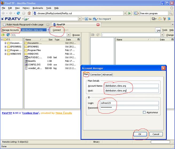Open the File menu

3,8
